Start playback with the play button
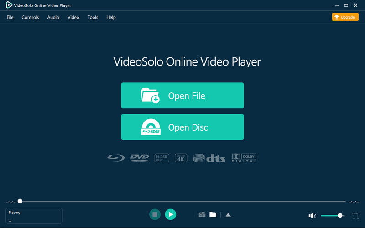Screen dimensions: 365x228 click(170, 214)
